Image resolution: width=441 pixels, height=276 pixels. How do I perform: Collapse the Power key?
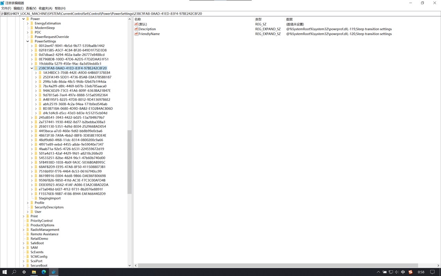tap(23, 19)
